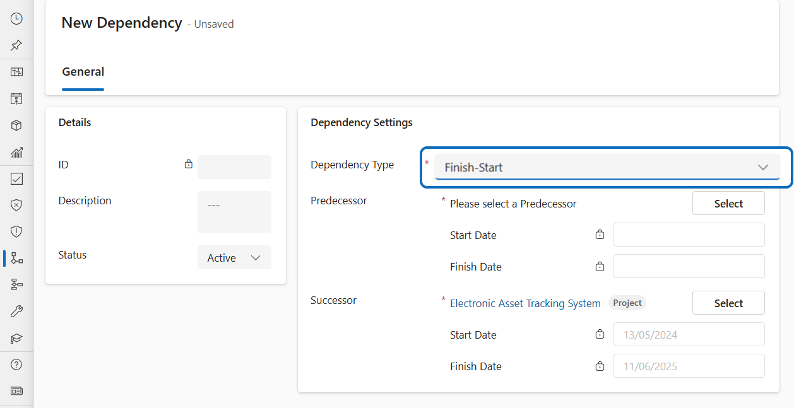Switch to the General tab
This screenshot has height=408, width=794.
pos(83,72)
